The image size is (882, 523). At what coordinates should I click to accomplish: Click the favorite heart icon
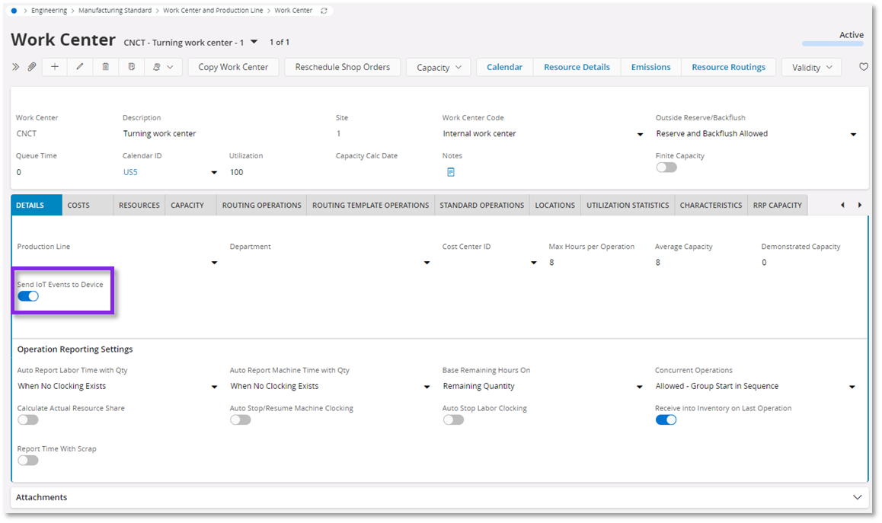click(x=863, y=67)
